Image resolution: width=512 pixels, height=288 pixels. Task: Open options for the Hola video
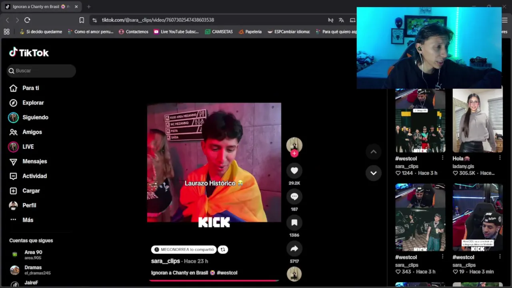click(500, 158)
